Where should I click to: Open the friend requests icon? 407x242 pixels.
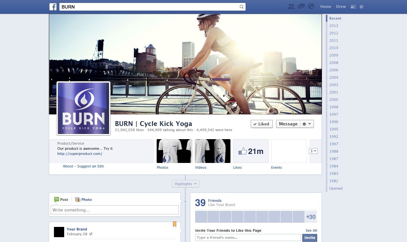[291, 6]
